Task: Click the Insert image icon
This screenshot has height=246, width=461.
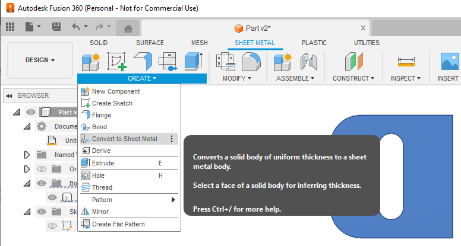Action: point(450,61)
